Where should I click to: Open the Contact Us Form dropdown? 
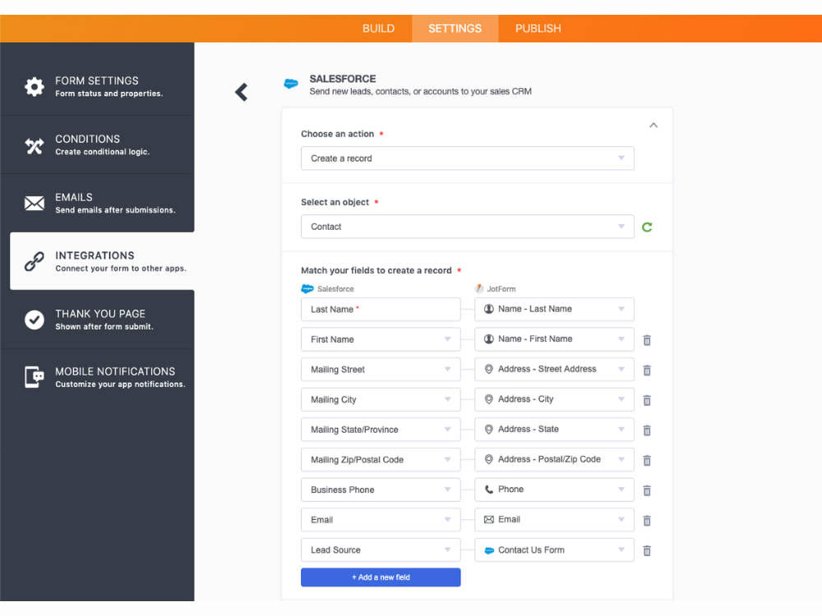point(554,550)
